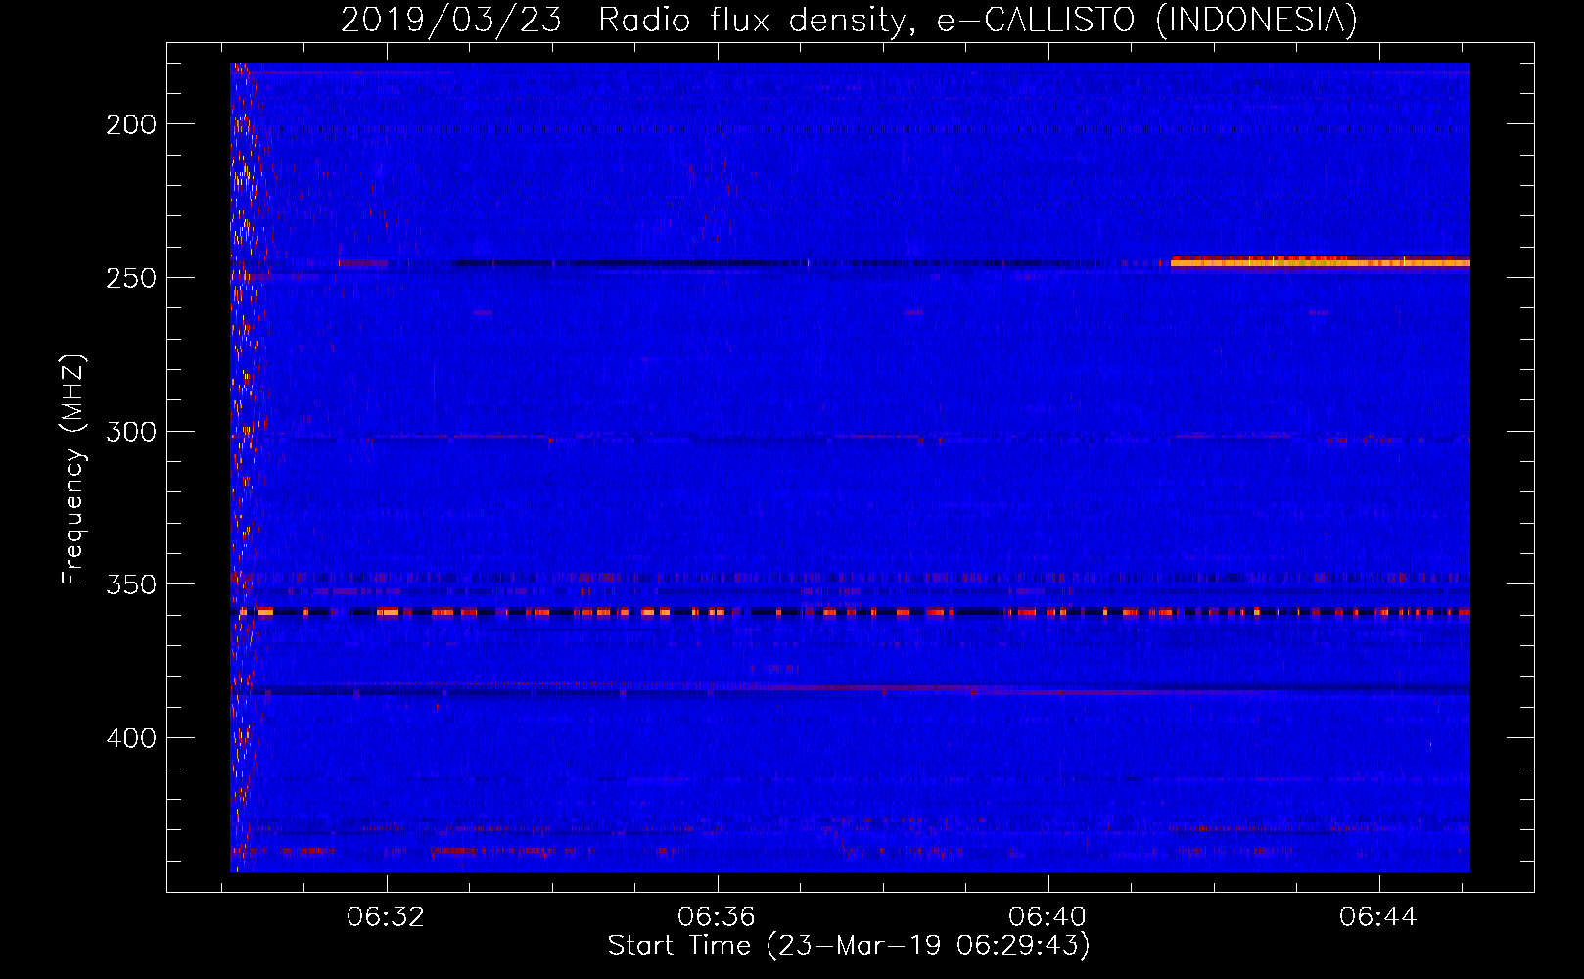1584x979 pixels.
Task: Click the 06:32 time tick label
Action: point(386,917)
